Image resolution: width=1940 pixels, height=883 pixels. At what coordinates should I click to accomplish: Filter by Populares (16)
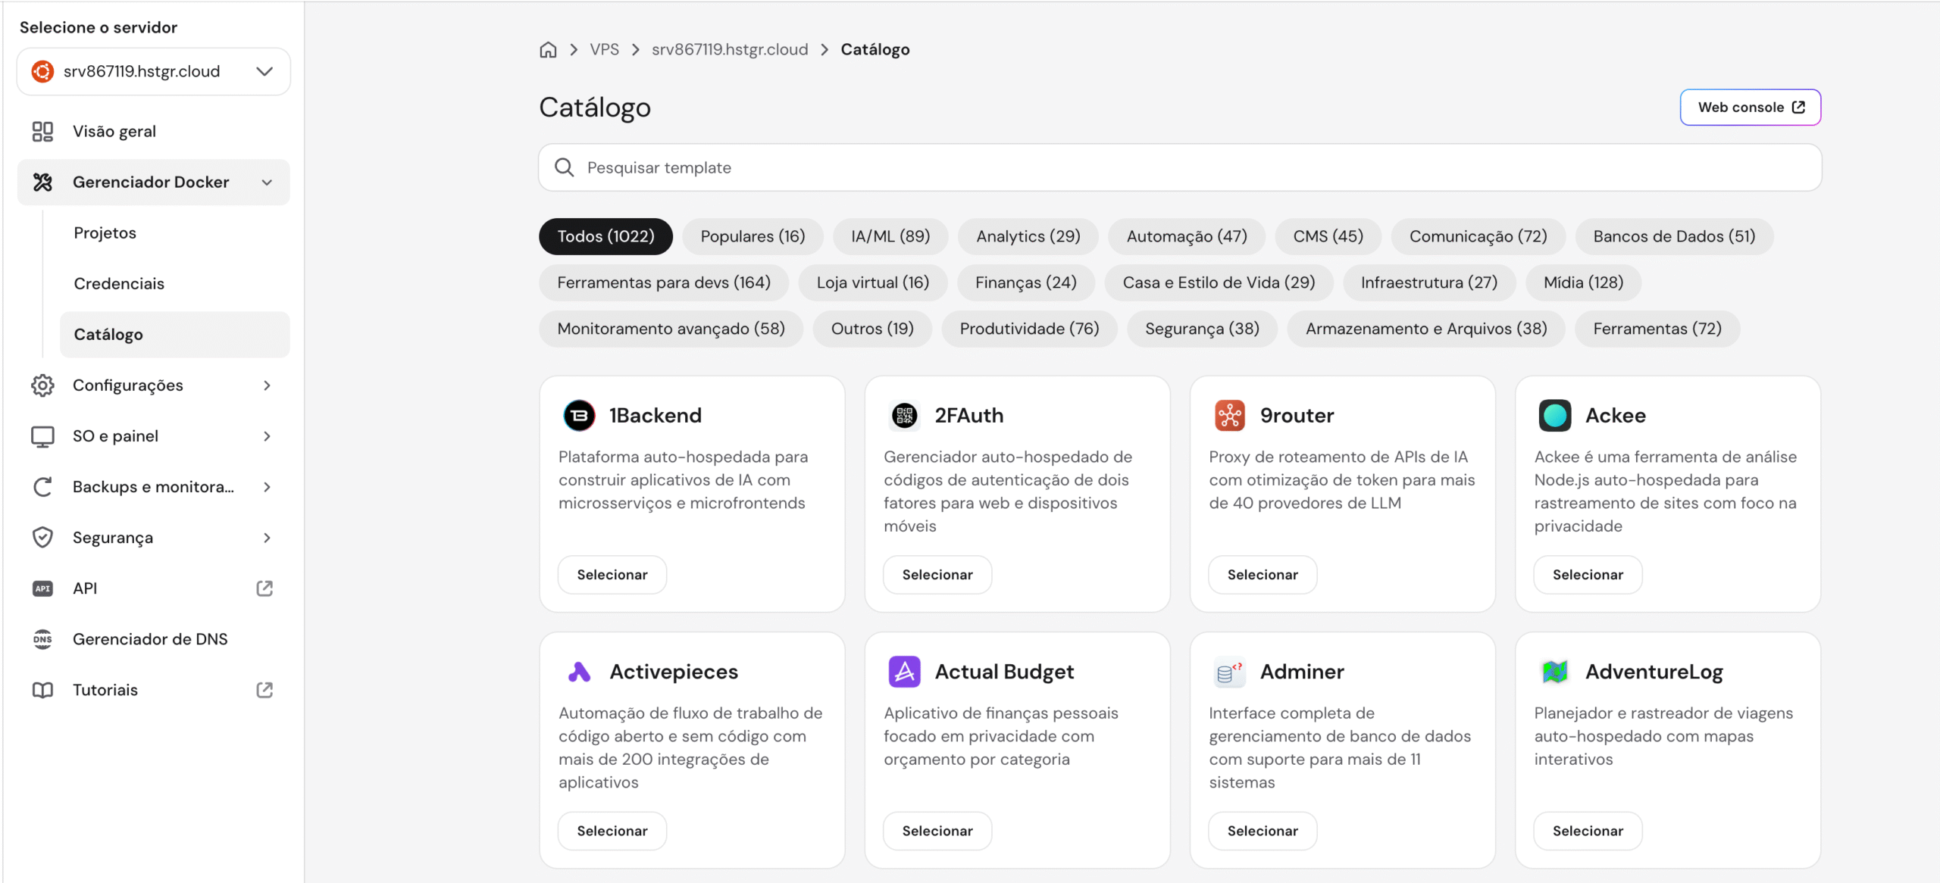[x=753, y=236]
